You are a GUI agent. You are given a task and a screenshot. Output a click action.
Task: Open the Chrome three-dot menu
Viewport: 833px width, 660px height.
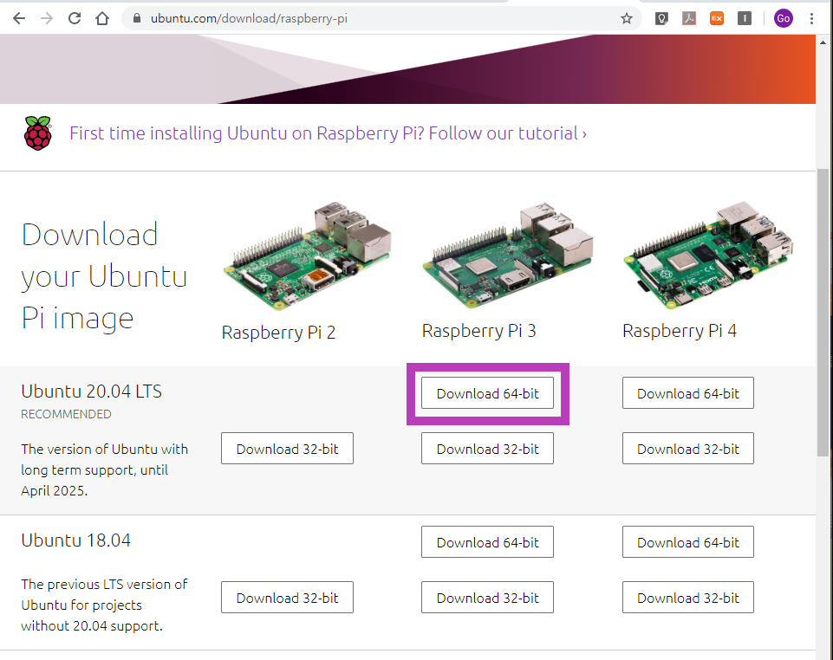[811, 18]
